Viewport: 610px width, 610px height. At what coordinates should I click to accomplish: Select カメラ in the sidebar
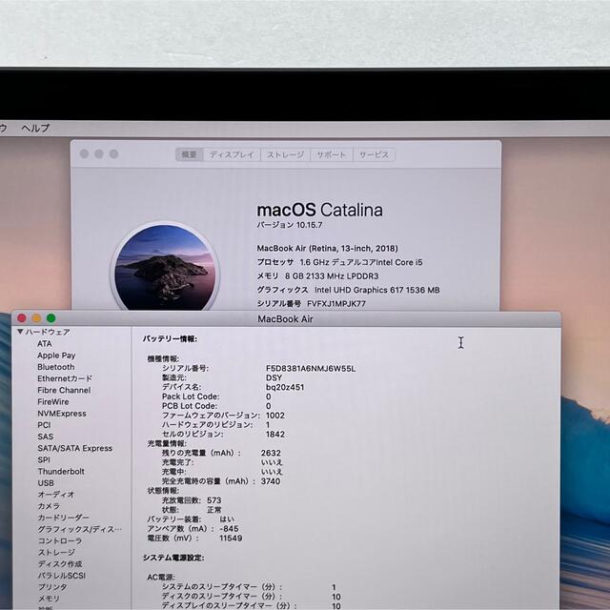click(49, 506)
